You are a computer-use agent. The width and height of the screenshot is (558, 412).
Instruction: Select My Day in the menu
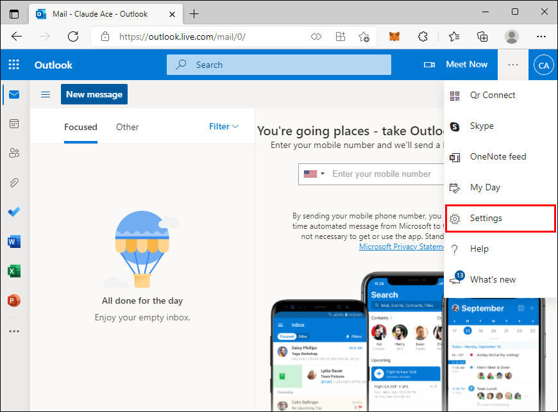[x=500, y=187]
